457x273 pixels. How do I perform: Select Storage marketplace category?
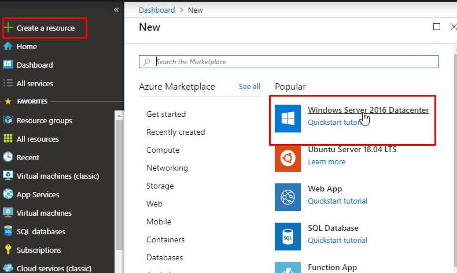click(x=160, y=186)
